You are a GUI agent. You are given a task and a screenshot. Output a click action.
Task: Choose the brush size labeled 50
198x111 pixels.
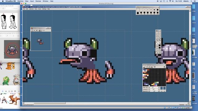148,13
